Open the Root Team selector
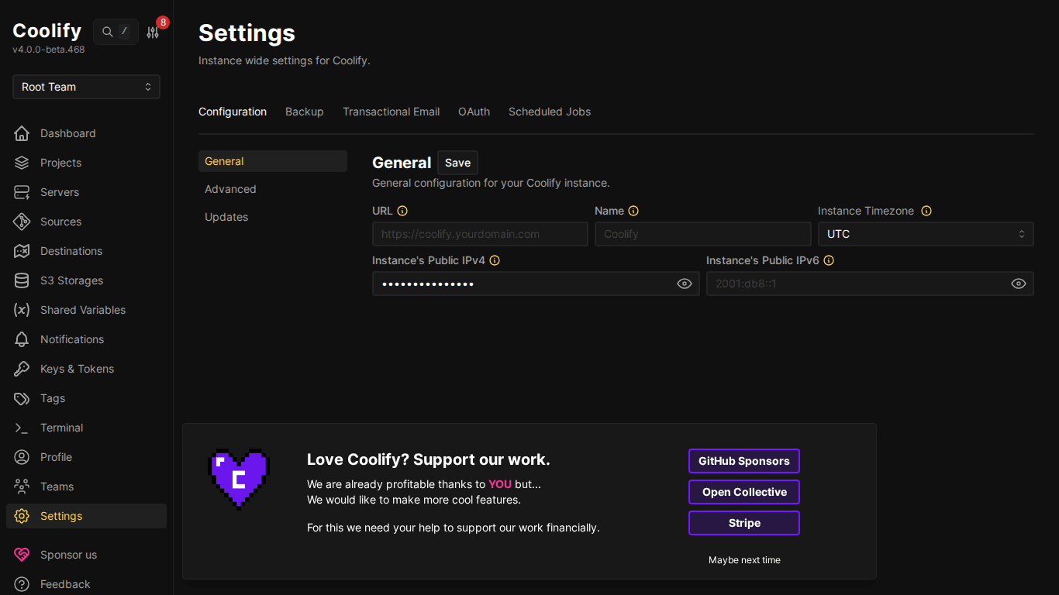Viewport: 1059px width, 595px height. click(x=85, y=87)
